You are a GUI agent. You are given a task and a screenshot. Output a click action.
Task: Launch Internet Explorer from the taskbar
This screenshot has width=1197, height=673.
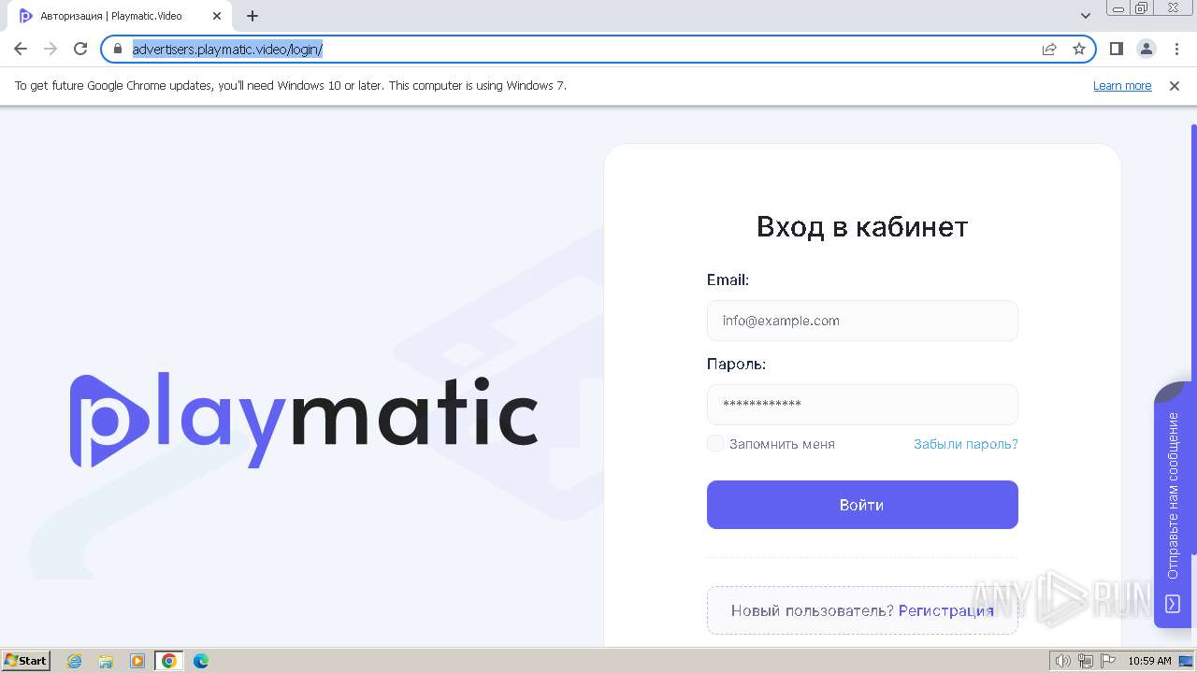click(75, 661)
